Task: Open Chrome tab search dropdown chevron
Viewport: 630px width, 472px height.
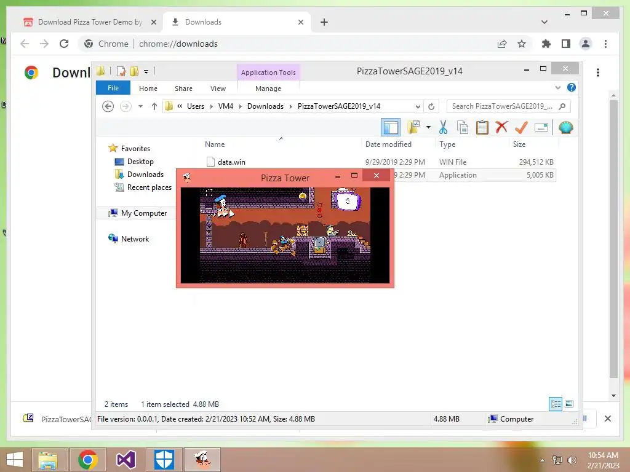Action: (x=544, y=22)
